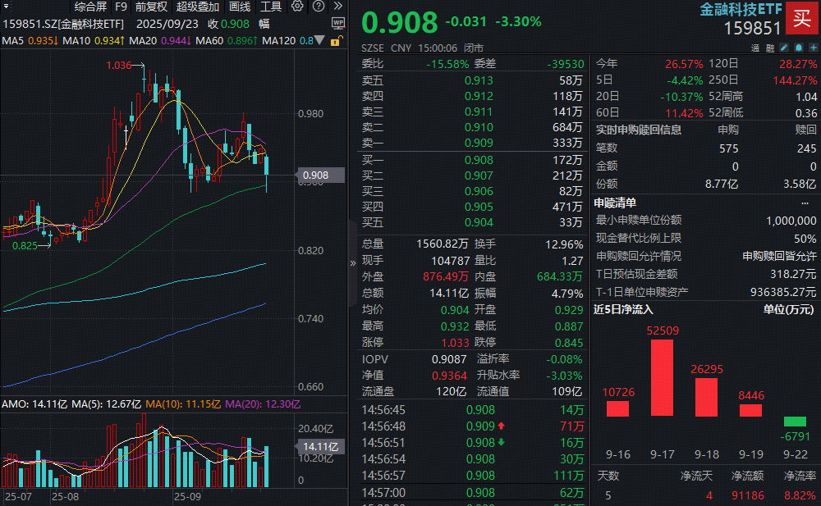The height and width of the screenshot is (506, 821).
Task: Click the IOPV value 0.9087
Action: (x=449, y=359)
